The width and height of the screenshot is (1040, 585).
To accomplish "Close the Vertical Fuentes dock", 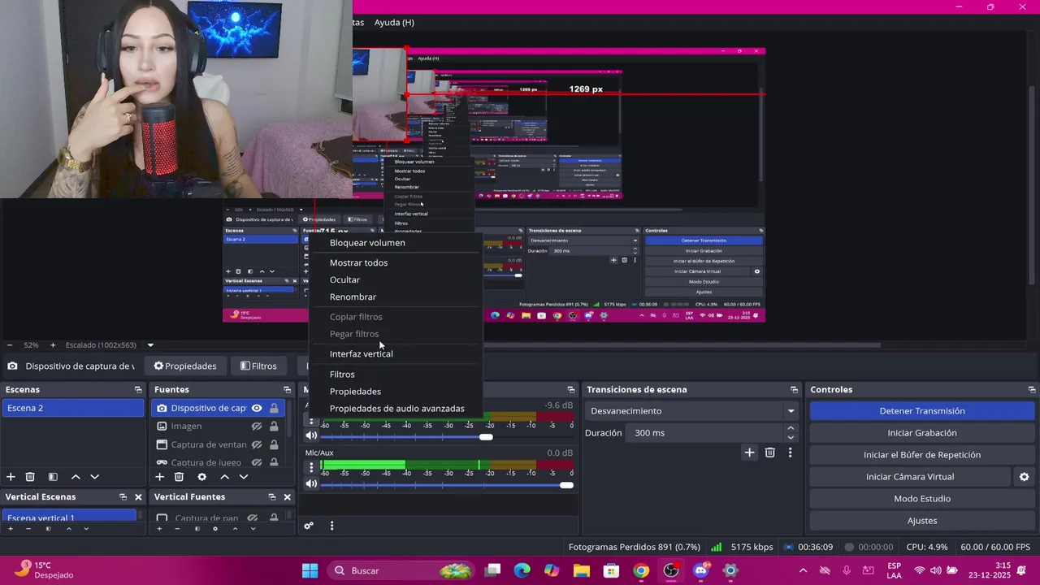I will (x=287, y=497).
